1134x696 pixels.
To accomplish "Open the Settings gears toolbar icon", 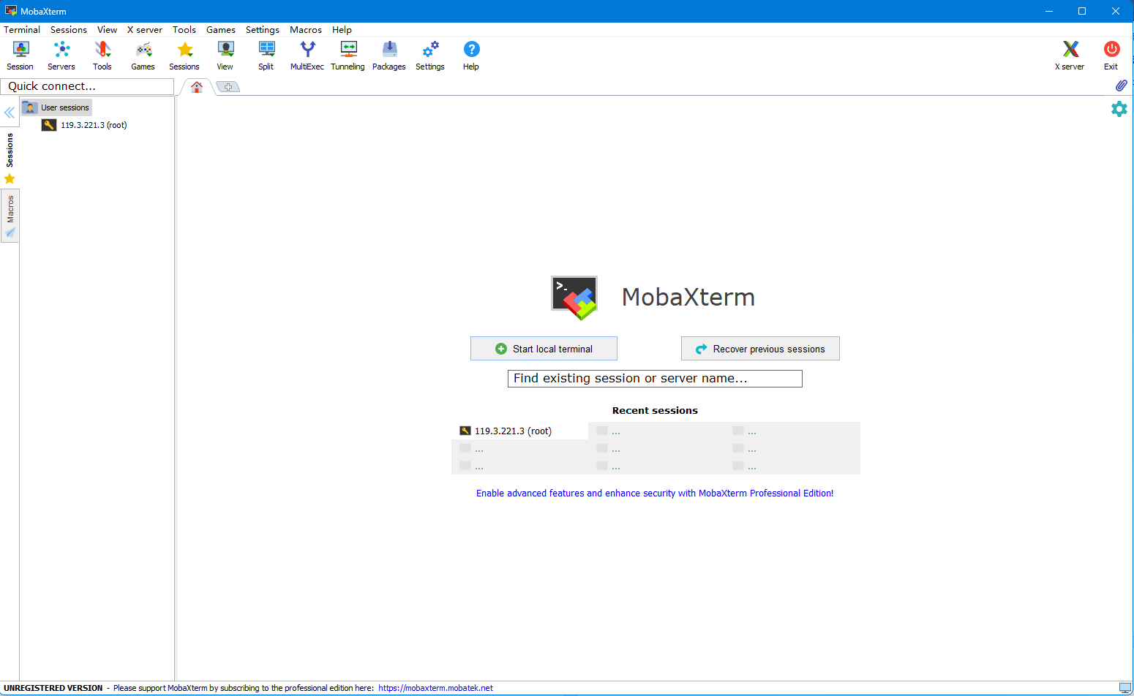I will click(x=430, y=56).
